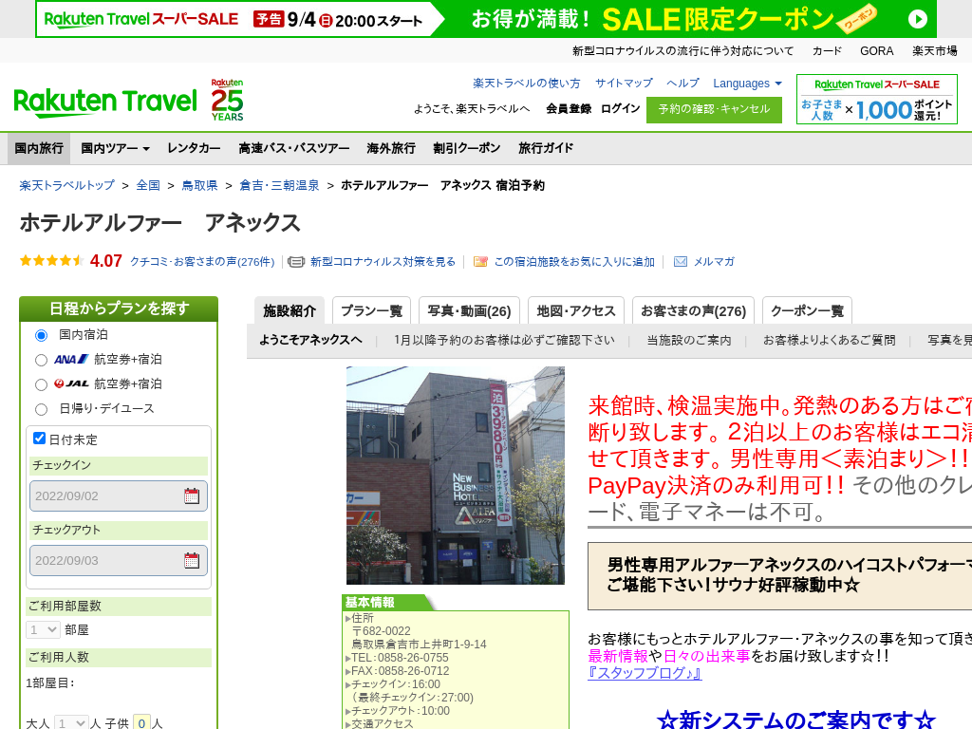This screenshot has height=729, width=972.
Task: Click the メルマガ link
Action: coord(714,262)
